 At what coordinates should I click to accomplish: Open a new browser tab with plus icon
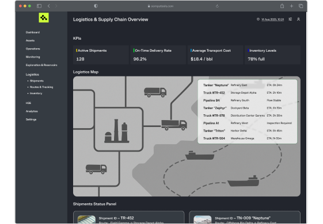click(x=291, y=6)
